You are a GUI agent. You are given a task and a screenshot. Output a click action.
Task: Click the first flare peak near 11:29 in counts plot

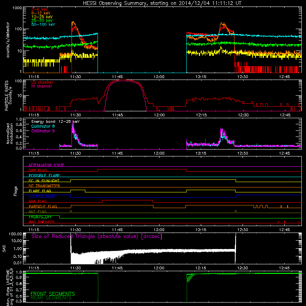click(x=73, y=22)
